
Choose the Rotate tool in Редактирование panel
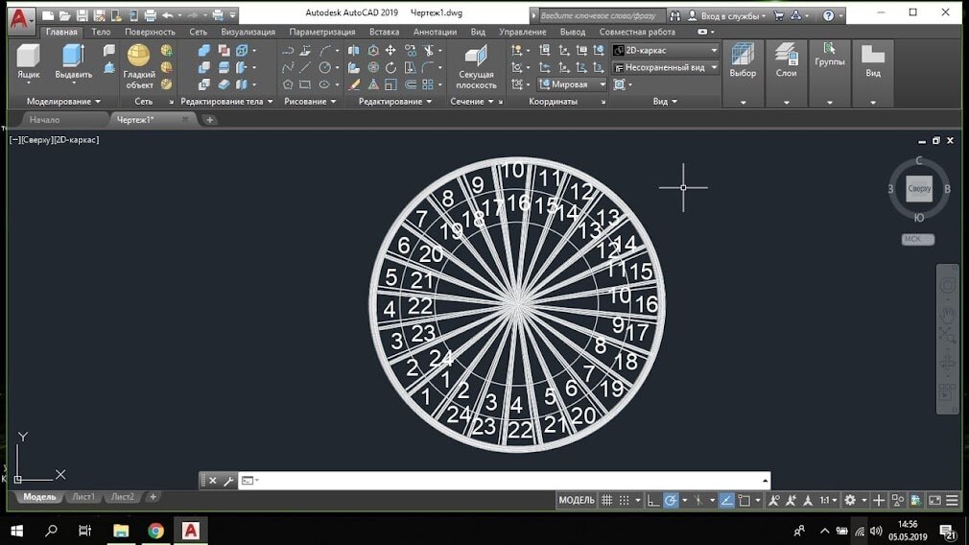pos(390,67)
